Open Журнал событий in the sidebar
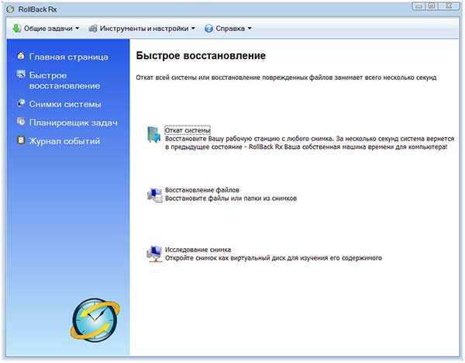The width and height of the screenshot is (465, 363). [x=64, y=141]
